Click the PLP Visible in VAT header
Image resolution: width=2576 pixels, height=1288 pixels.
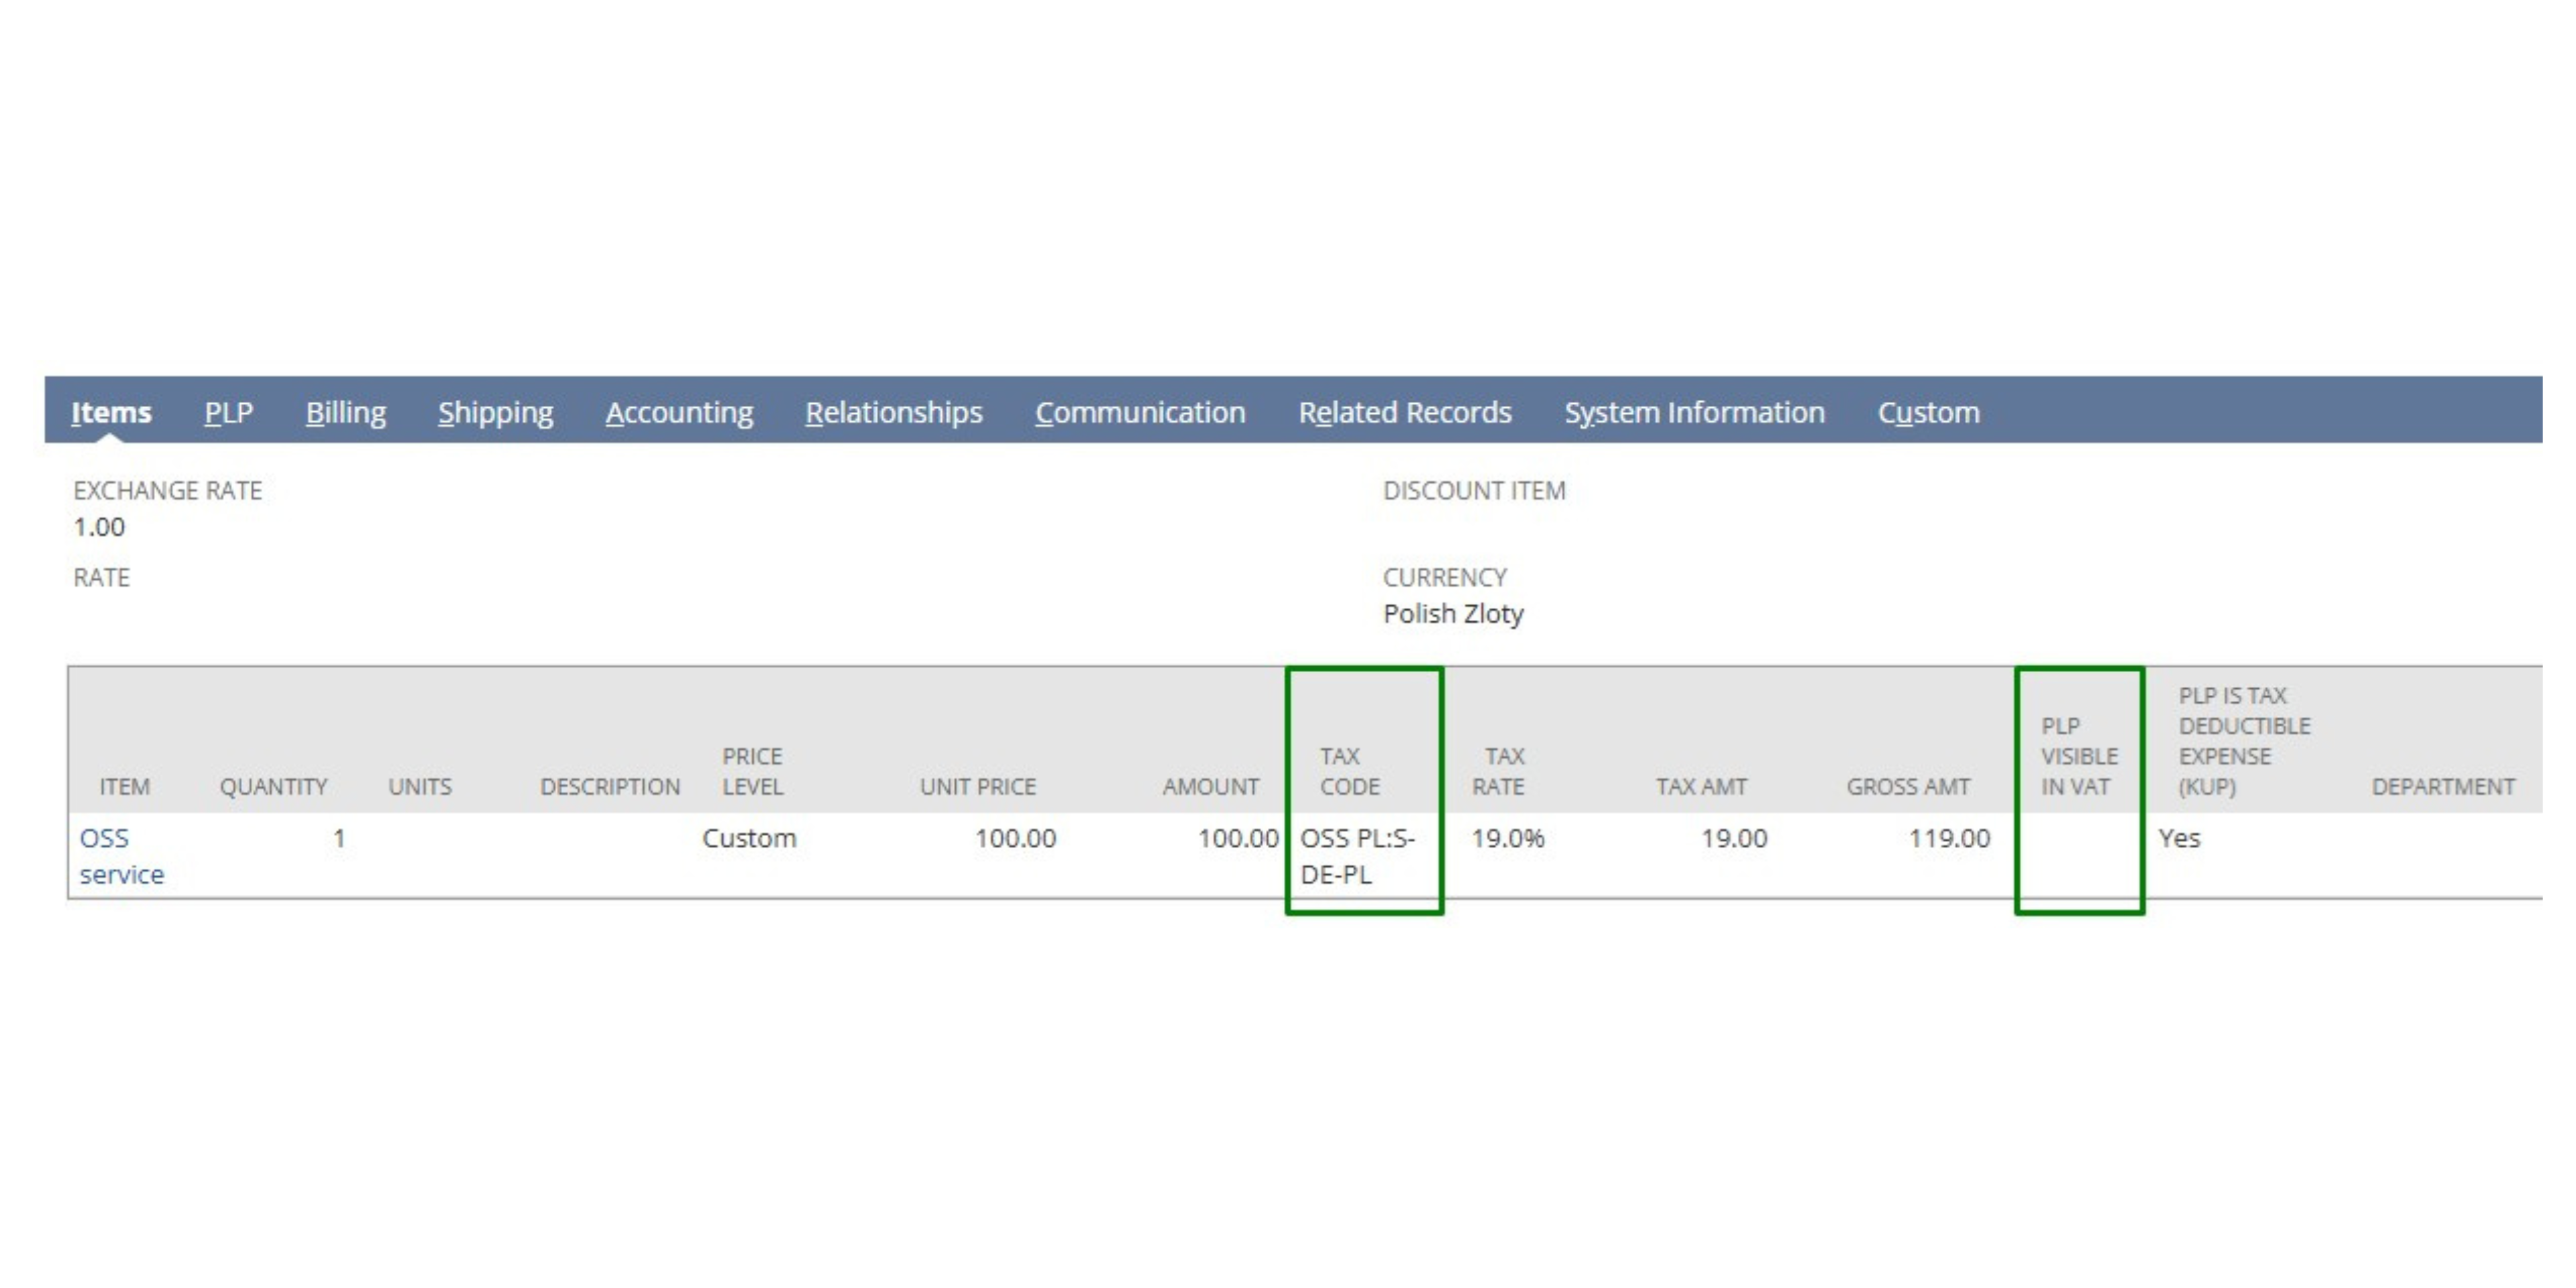tap(2078, 756)
